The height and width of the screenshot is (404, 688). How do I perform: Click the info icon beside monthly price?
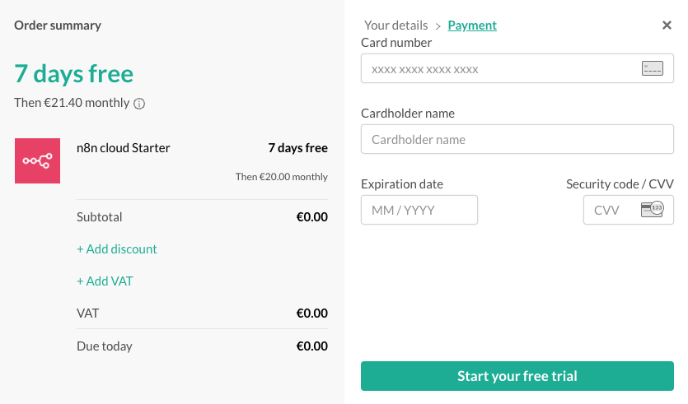(x=139, y=104)
